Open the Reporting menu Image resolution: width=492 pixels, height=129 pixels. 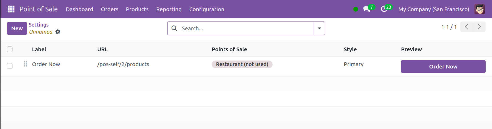169,9
